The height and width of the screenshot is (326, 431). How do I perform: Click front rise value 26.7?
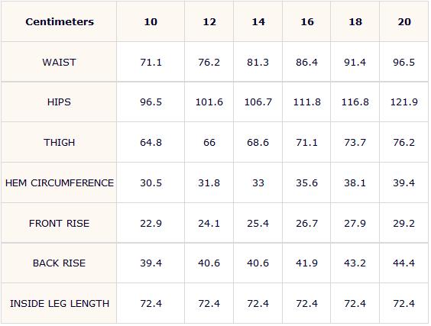coord(306,223)
